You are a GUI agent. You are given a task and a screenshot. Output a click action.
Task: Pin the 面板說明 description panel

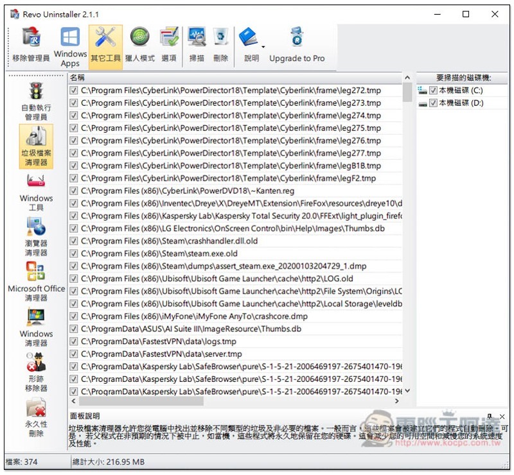pos(490,417)
